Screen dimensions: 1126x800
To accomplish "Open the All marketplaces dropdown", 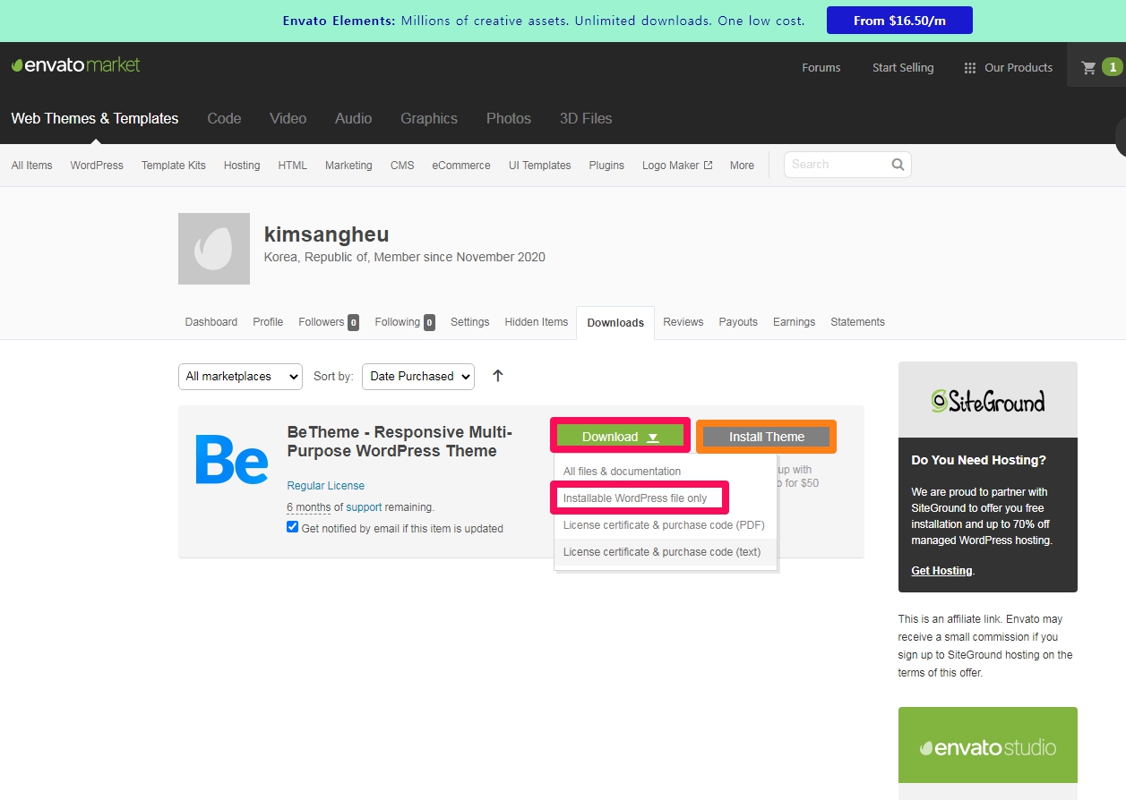I will 240,377.
